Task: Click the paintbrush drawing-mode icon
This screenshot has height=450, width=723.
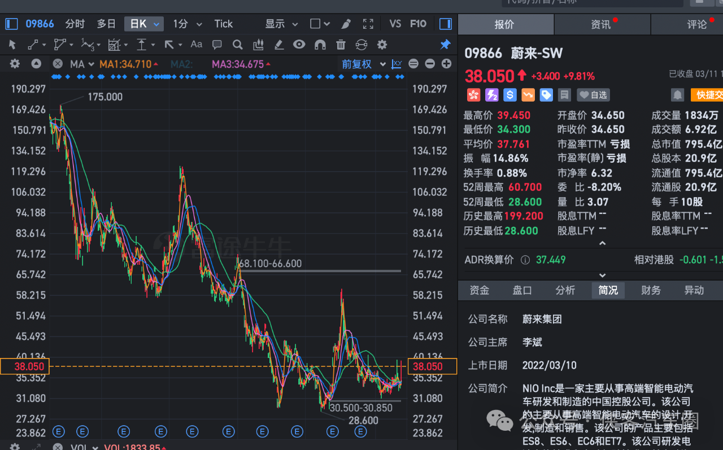Action: pyautogui.click(x=346, y=24)
